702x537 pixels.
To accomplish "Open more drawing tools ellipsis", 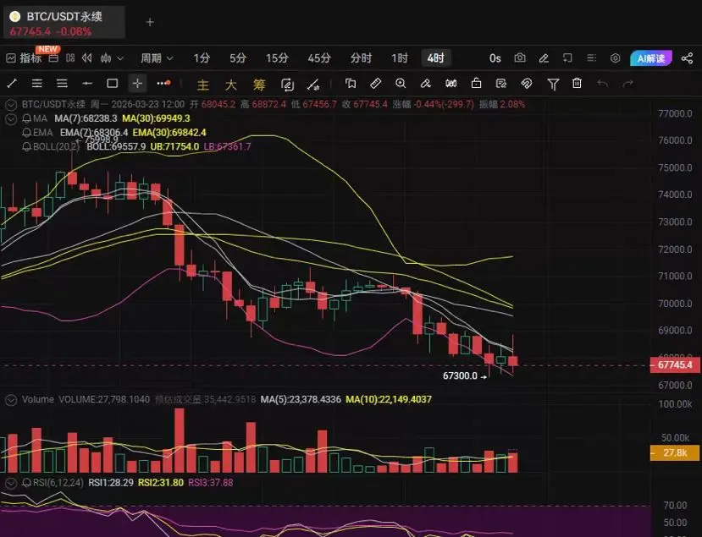I will [163, 83].
